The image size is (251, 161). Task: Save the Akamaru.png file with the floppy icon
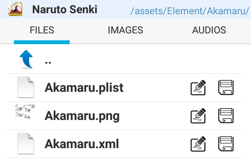pos(226,116)
